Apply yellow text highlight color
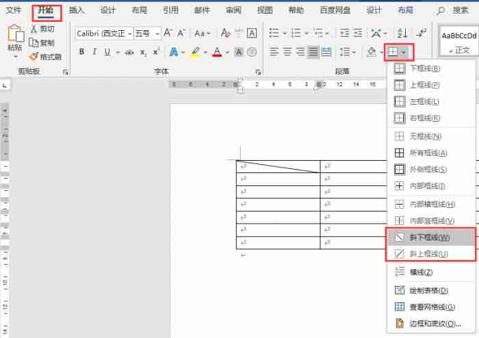Viewport: 479px width, 338px height. coord(196,52)
